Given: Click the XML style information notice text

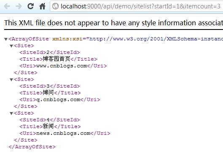Looking at the screenshot, I should (114, 23).
